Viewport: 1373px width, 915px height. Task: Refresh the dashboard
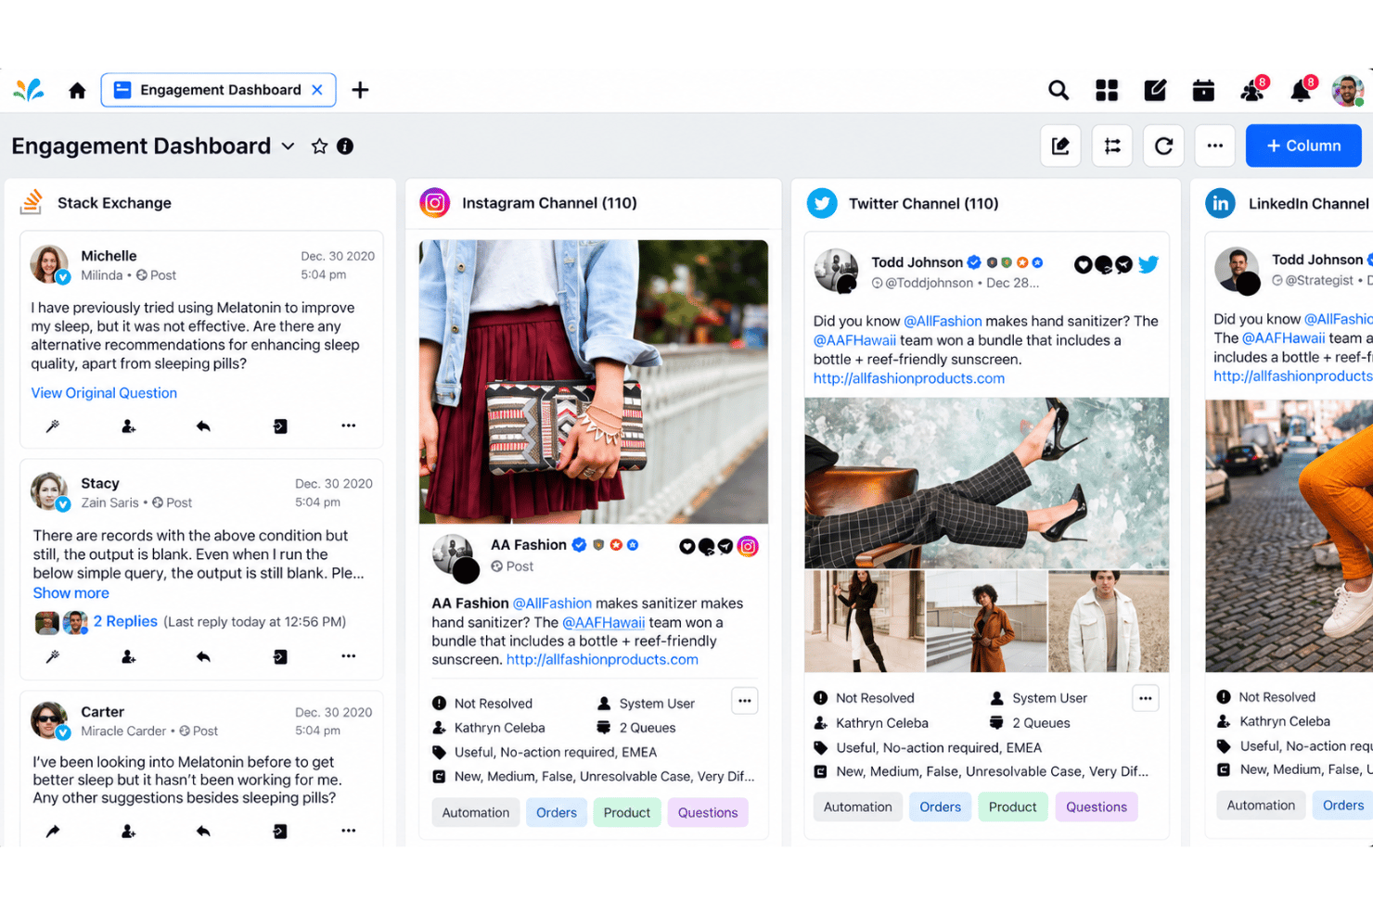pos(1163,146)
